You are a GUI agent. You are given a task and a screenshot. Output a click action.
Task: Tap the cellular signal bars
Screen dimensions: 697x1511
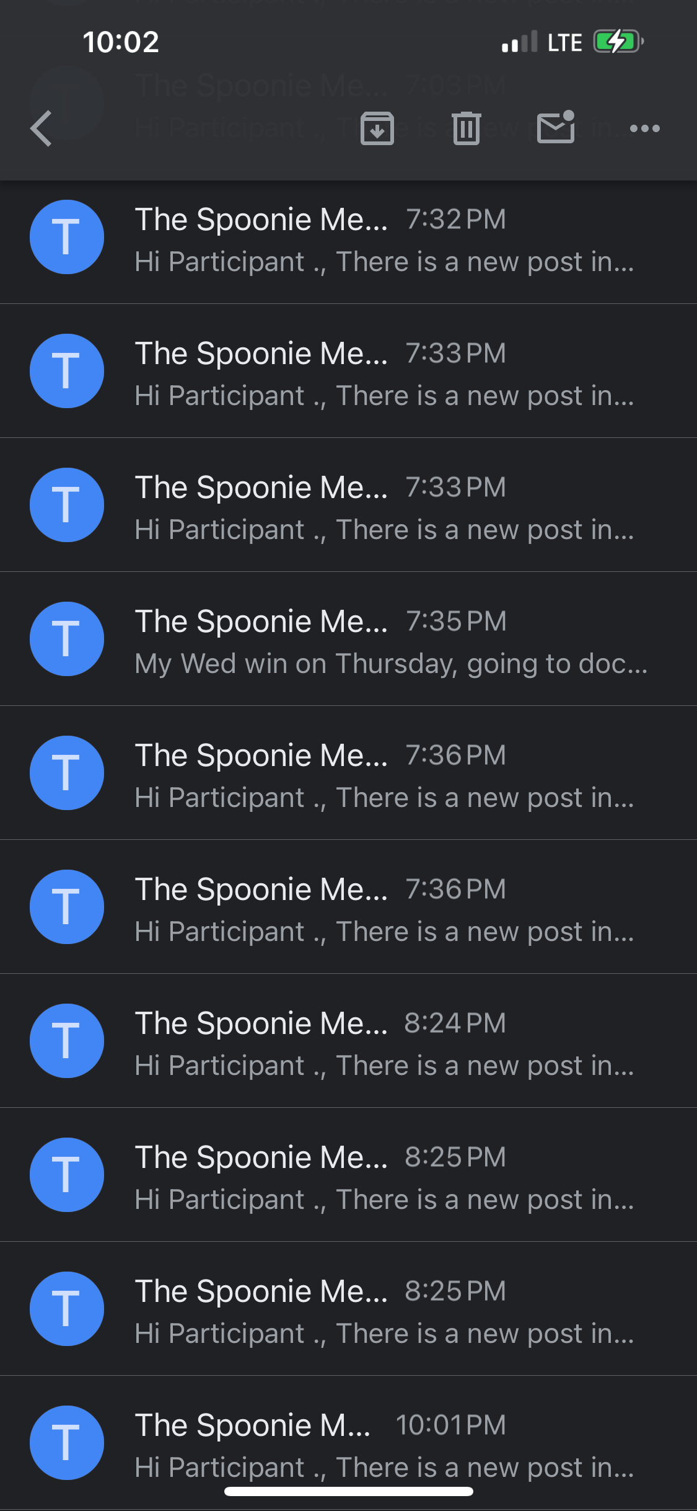(x=519, y=42)
